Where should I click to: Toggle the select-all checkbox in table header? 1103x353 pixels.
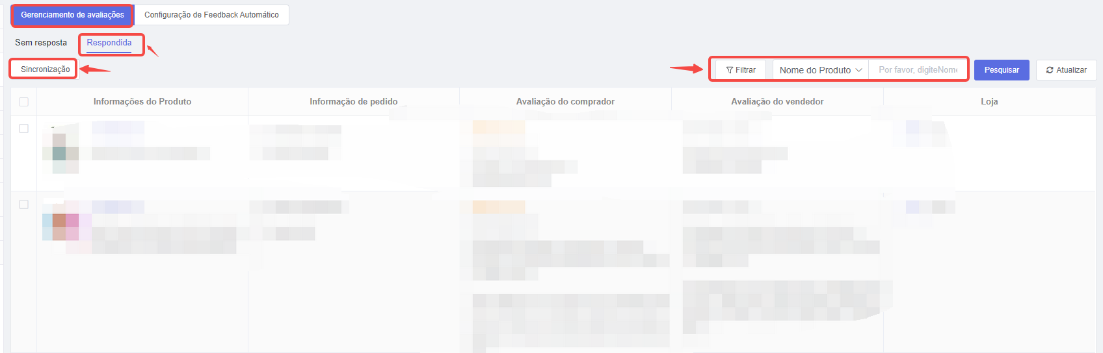click(24, 102)
